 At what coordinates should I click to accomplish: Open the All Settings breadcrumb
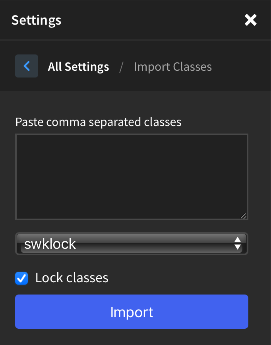(x=78, y=67)
